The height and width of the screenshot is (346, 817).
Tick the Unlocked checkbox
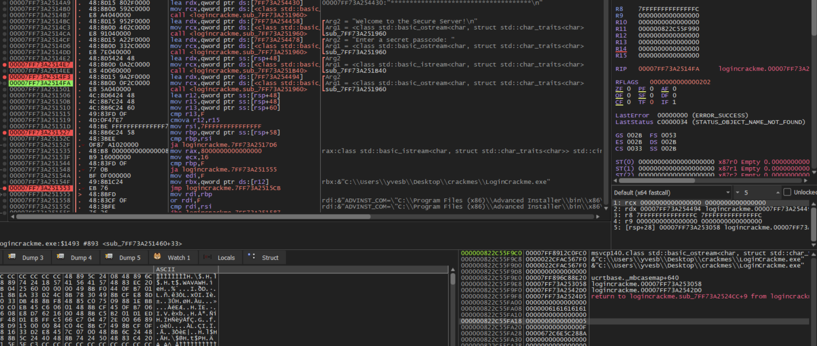tap(787, 192)
